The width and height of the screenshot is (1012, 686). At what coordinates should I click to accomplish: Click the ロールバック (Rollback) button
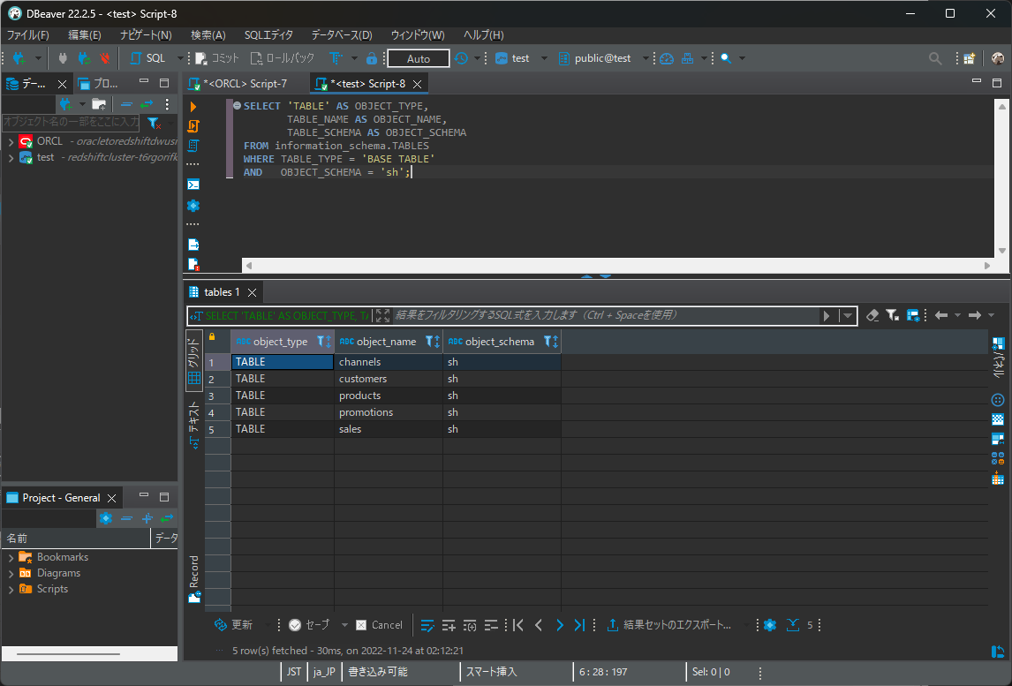pos(282,58)
